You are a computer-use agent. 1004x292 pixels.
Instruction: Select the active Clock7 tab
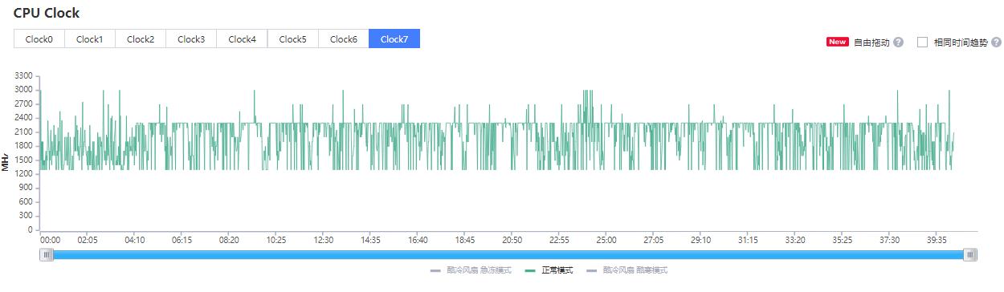394,39
